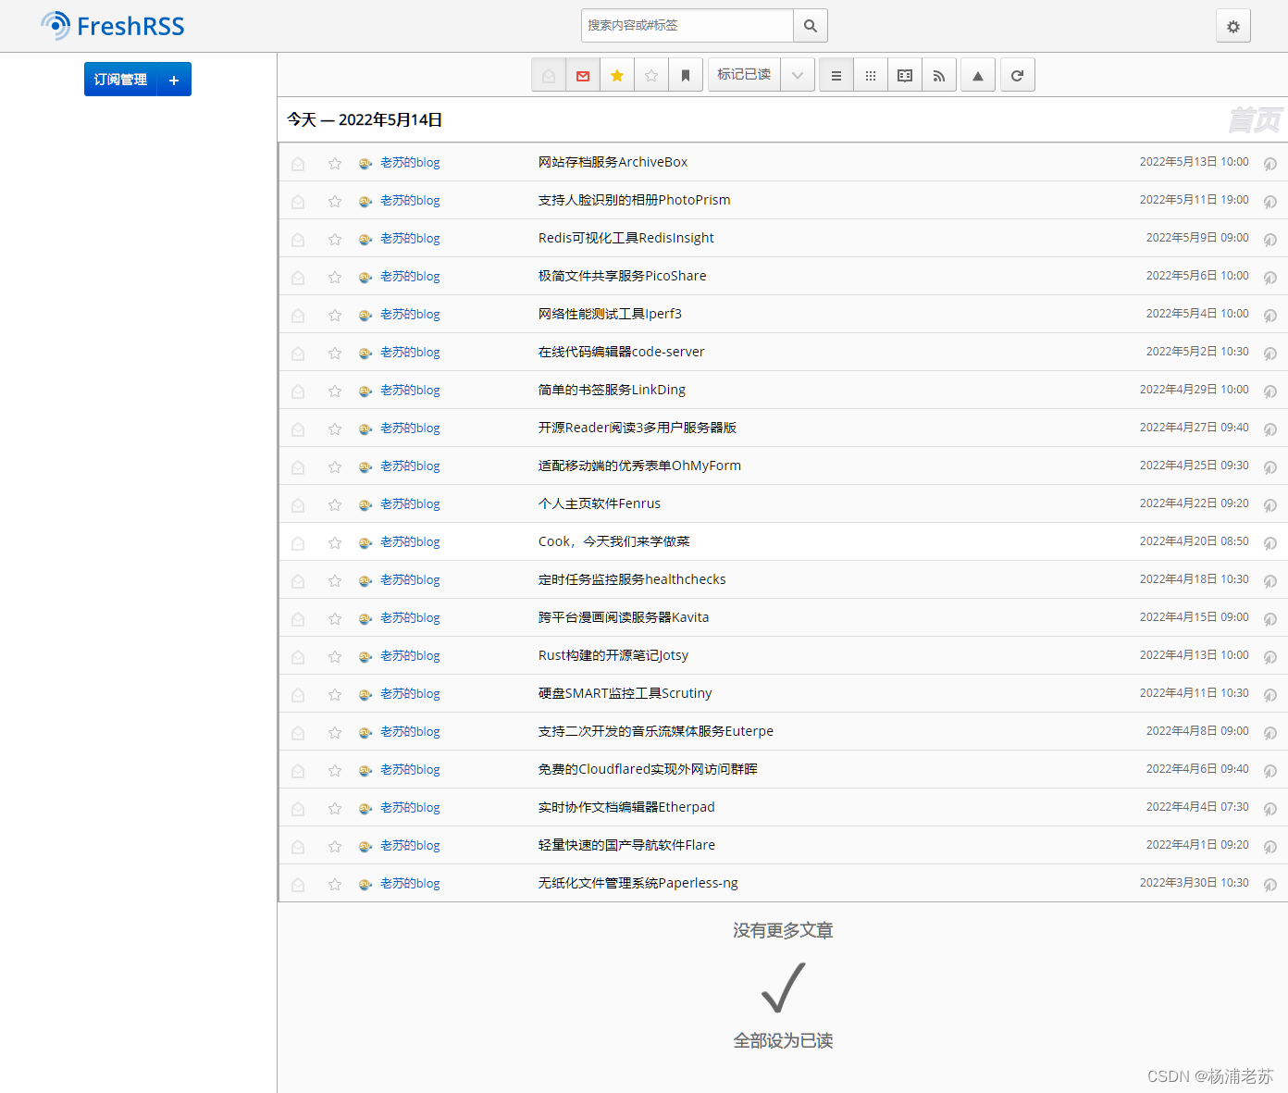
Task: Show favorite articles with yellow star icon
Action: pyautogui.click(x=617, y=76)
